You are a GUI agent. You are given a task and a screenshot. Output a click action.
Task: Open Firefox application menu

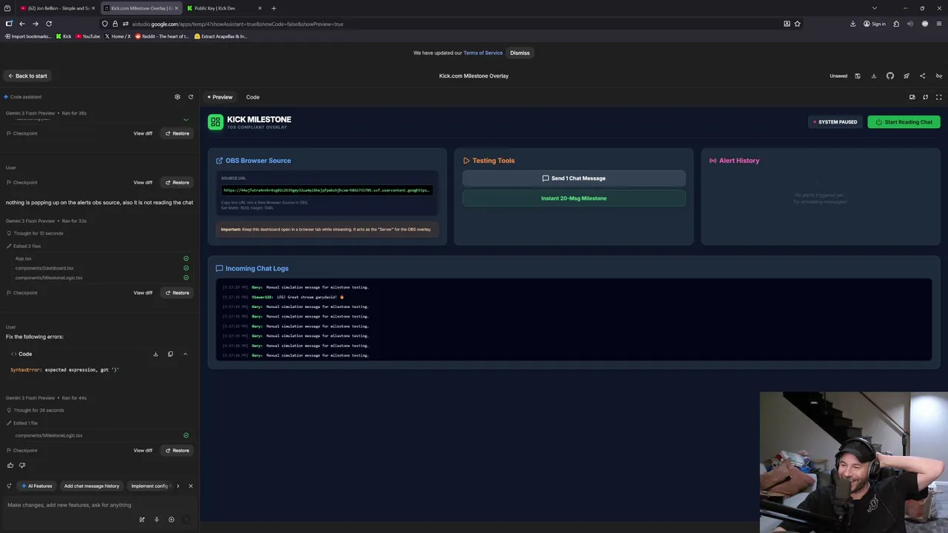tap(939, 24)
